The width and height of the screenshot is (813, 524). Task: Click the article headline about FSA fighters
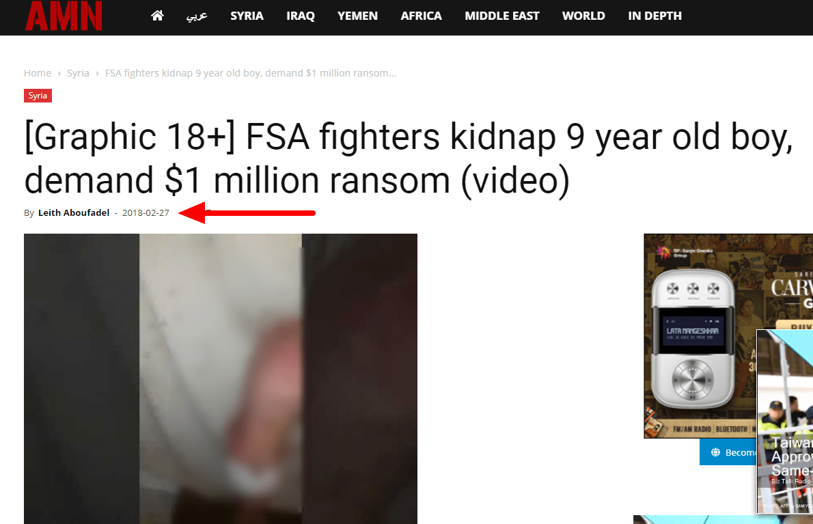[x=409, y=158]
